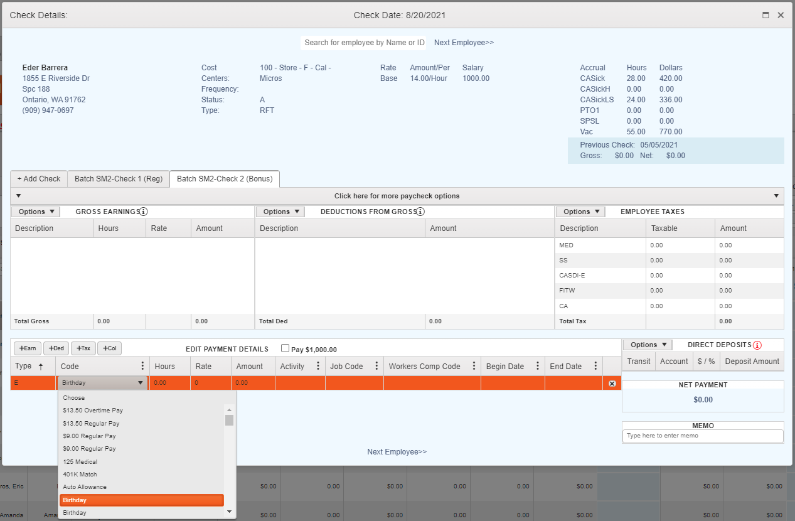Switch to Batch SM2-Check 1 (Reg) tab
795x521 pixels.
tap(119, 179)
